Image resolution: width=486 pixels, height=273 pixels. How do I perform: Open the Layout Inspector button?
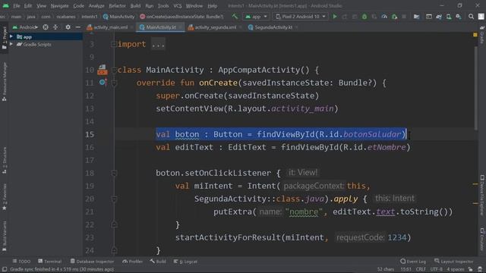click(454, 262)
